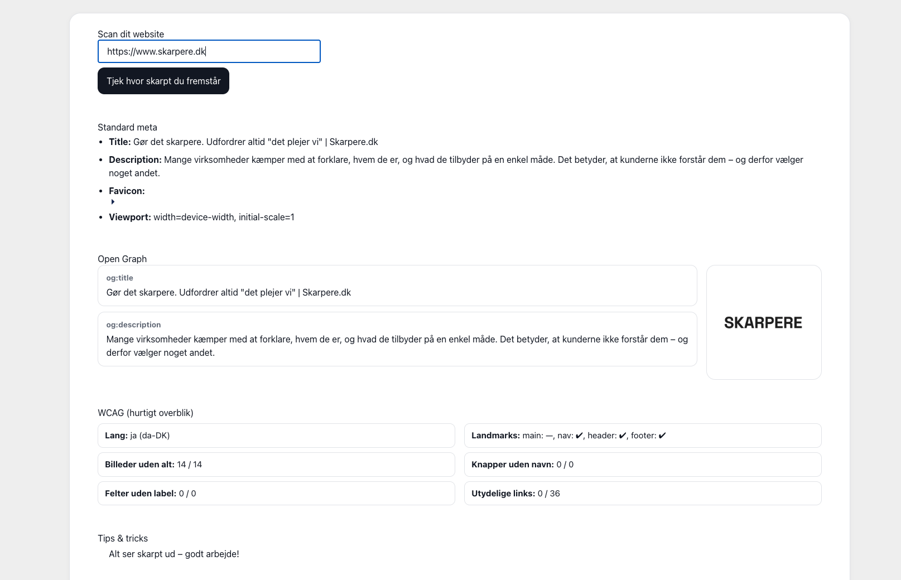This screenshot has width=901, height=580.
Task: Click the "Billeder uden alt" result card
Action: tap(276, 465)
